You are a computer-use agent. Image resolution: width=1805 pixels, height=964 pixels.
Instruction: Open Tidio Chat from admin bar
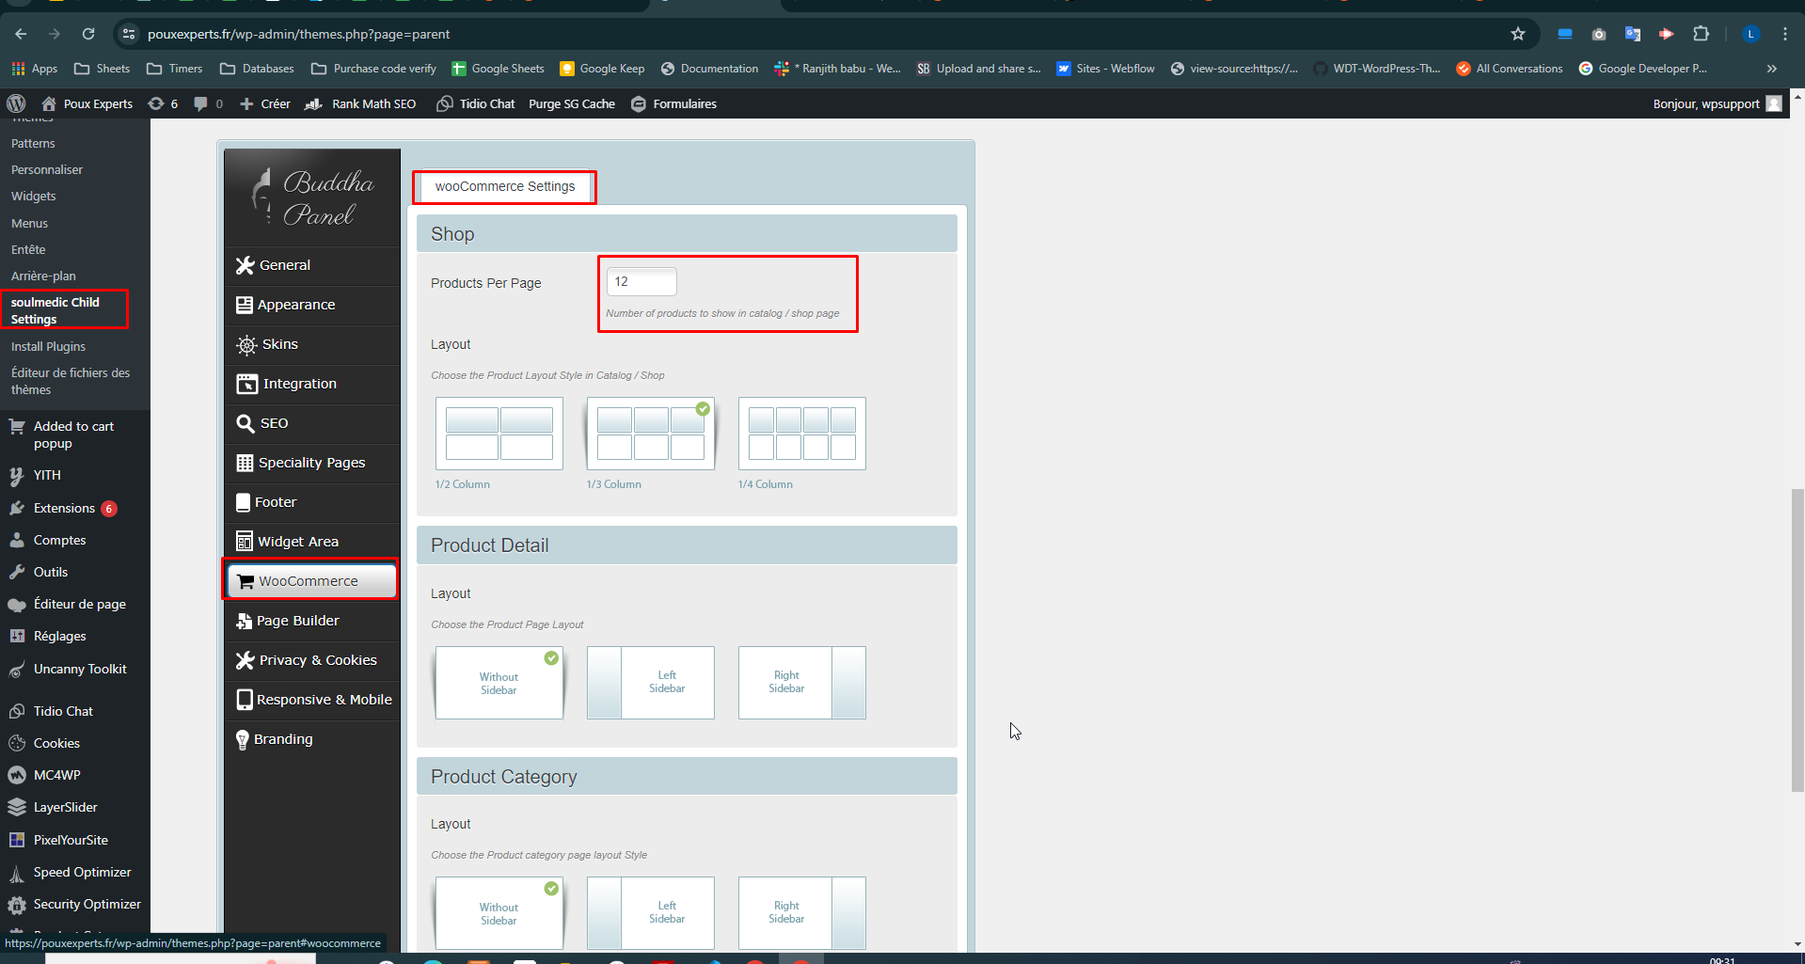pos(476,103)
